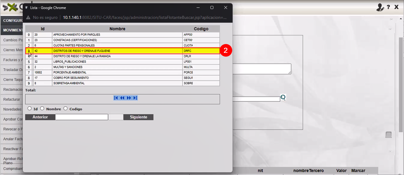Screen dimensions: 404x175
Task: Click the search text field in popup
Action: tap(82, 117)
